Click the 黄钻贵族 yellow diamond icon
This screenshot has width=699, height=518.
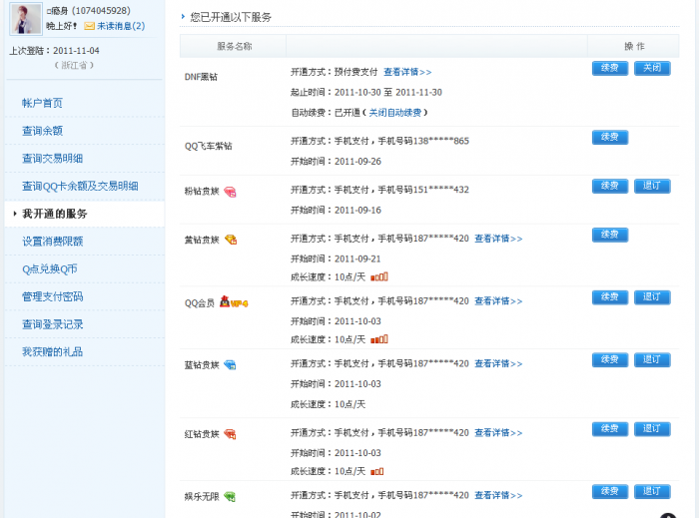click(x=231, y=240)
